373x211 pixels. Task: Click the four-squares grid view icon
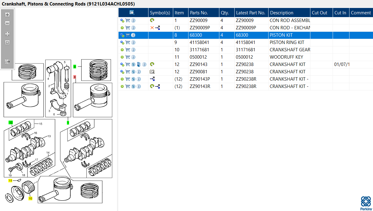coord(8,34)
